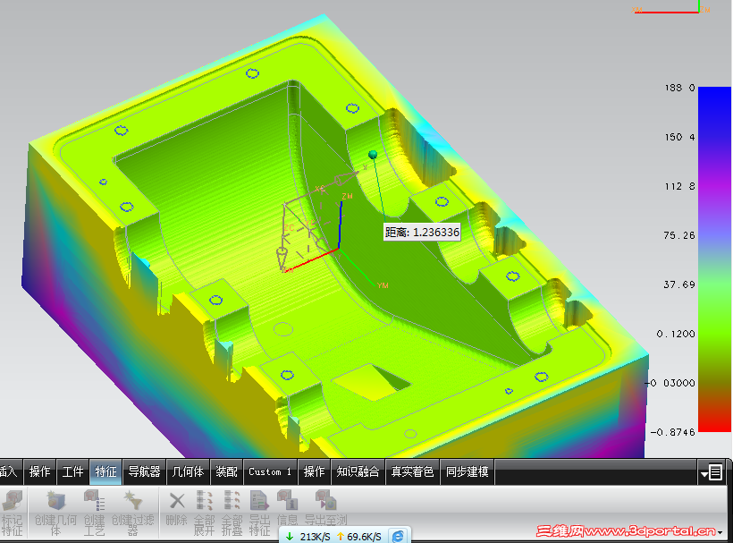Click the 距离: 1.236336 measurement tooltip
Viewport: 733px width, 543px height.
(422, 232)
